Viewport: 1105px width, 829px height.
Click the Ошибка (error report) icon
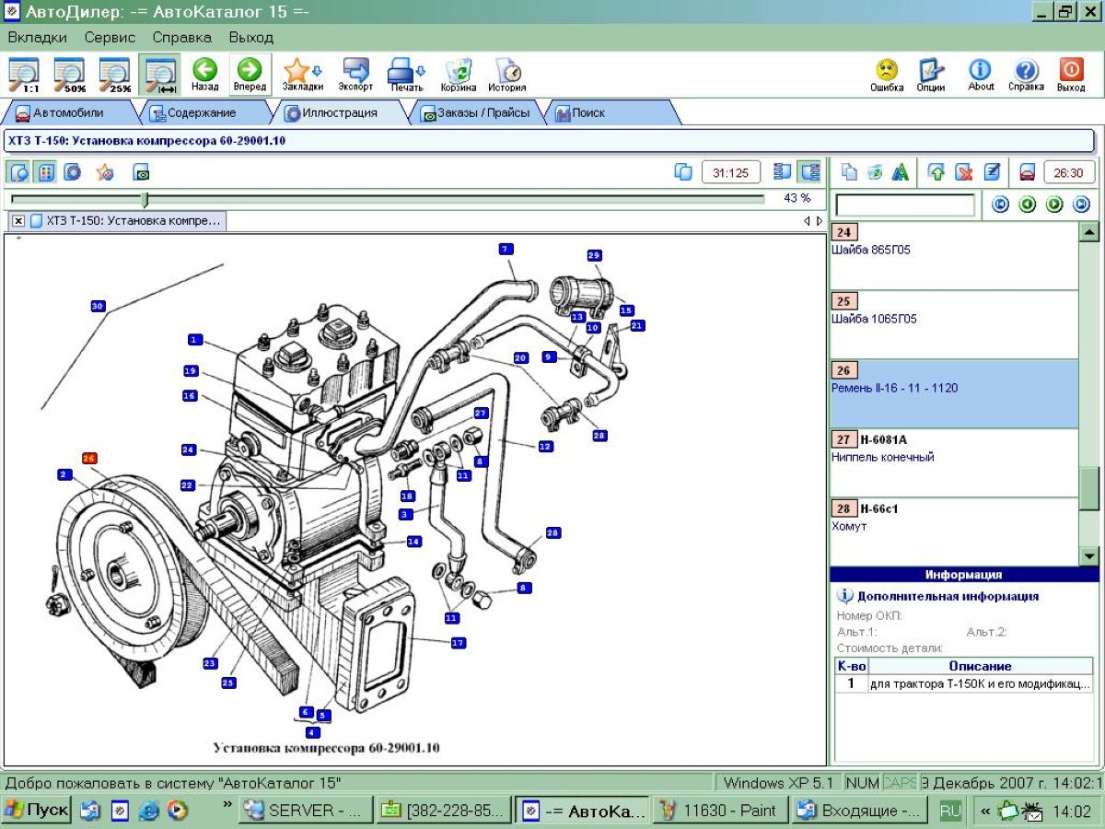pos(886,74)
